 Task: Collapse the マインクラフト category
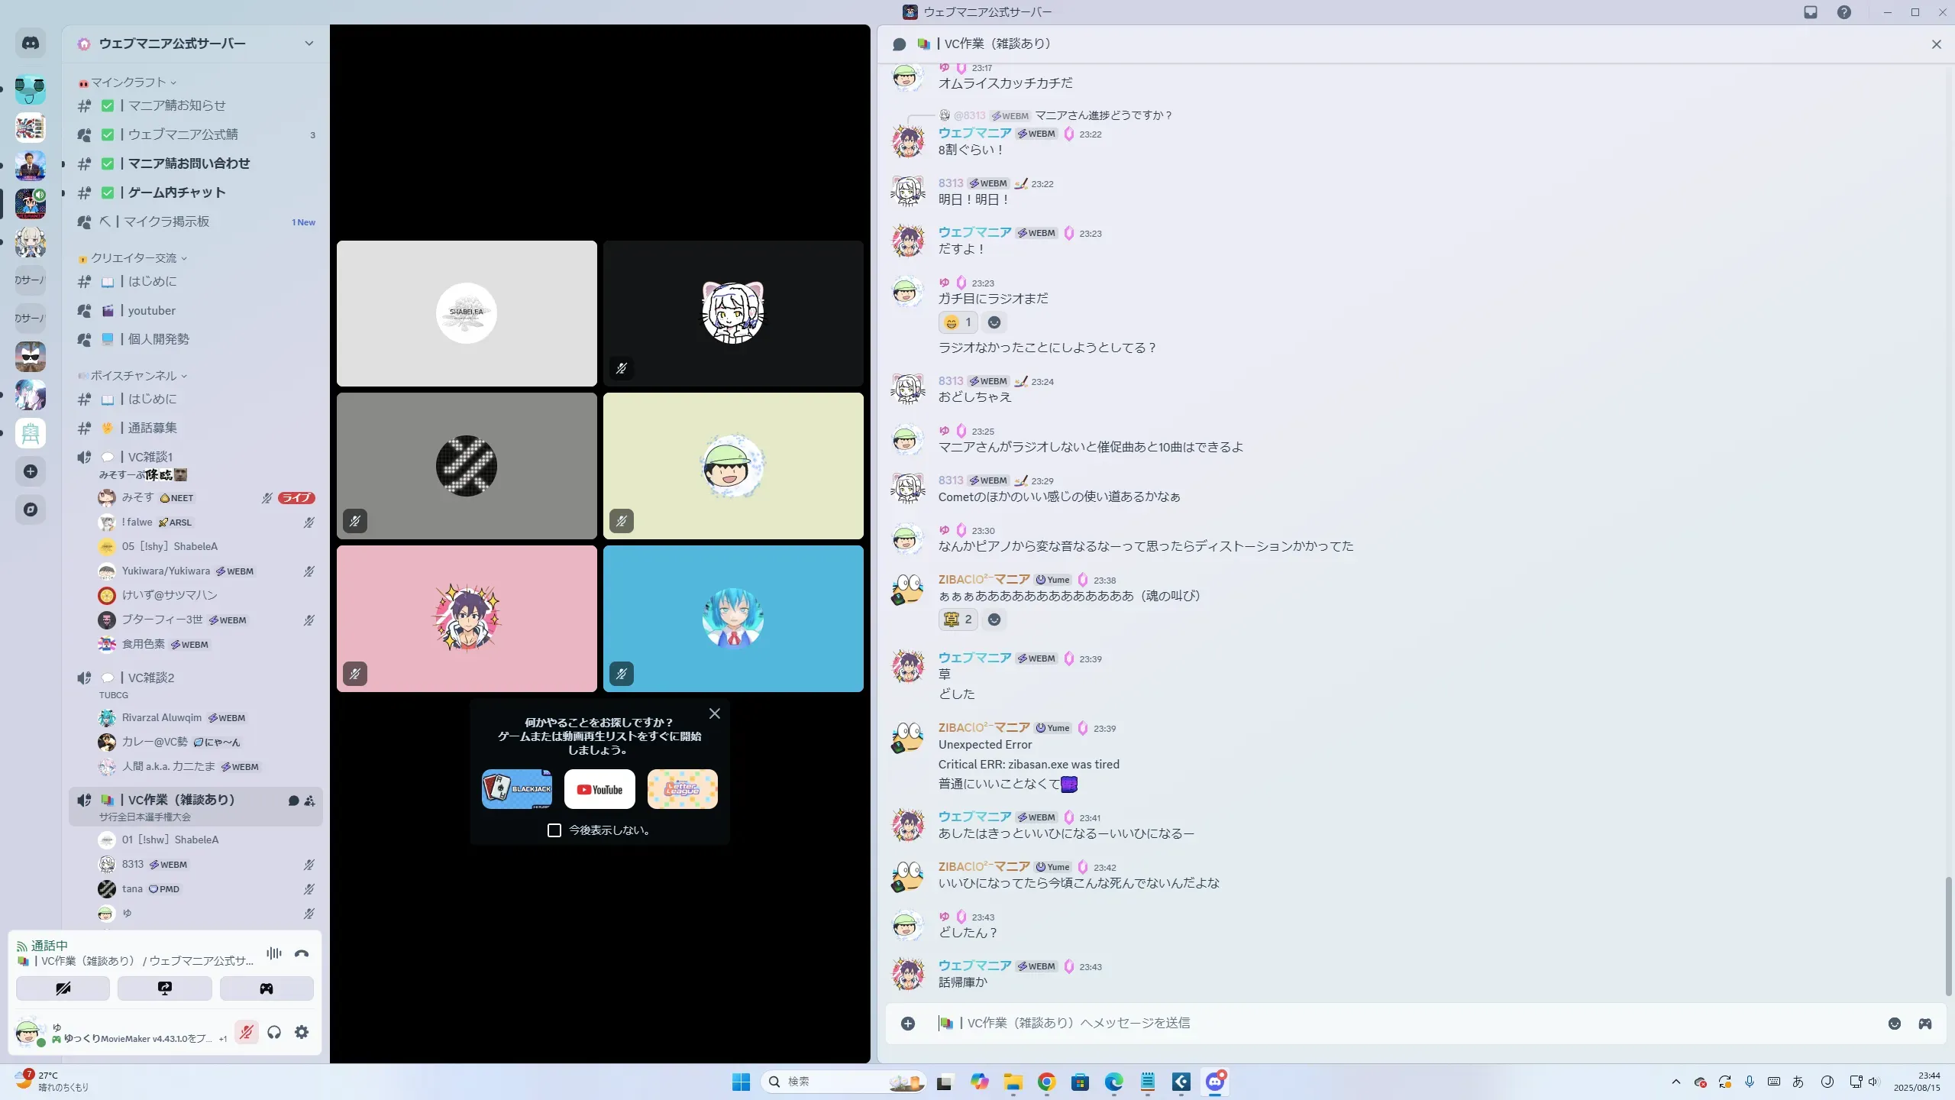point(128,82)
